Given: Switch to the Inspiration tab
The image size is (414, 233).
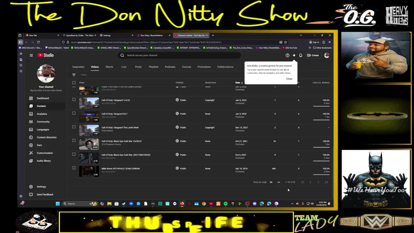Looking at the screenshot, I should click(x=78, y=67).
